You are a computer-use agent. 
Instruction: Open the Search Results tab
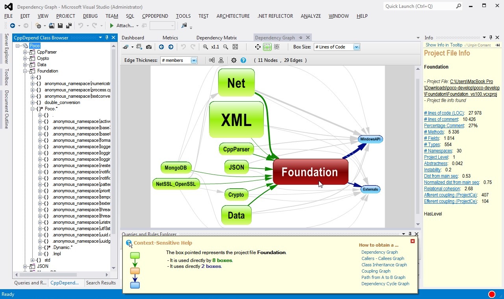click(x=101, y=283)
